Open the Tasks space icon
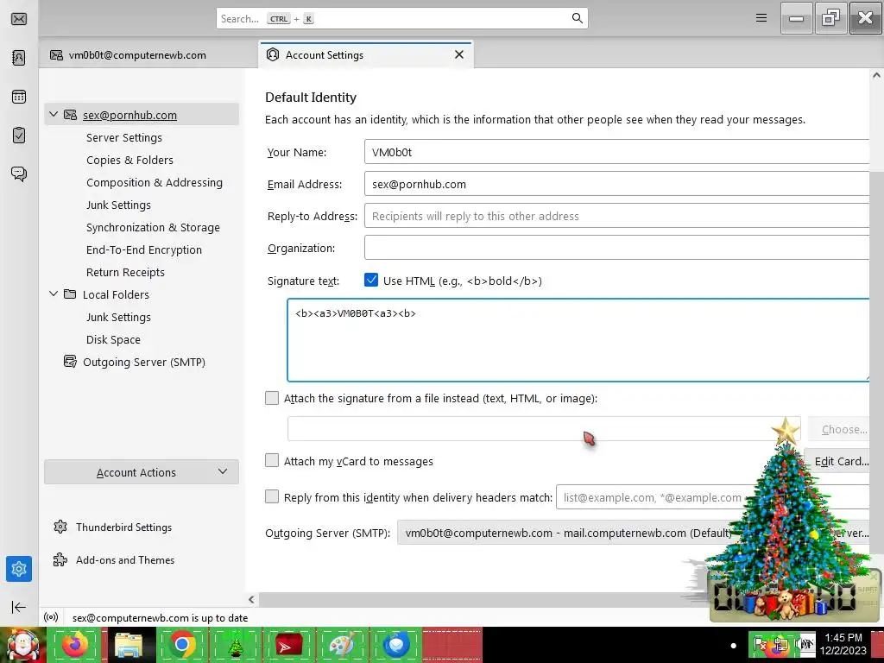Viewport: 884px width, 663px height. tap(19, 136)
